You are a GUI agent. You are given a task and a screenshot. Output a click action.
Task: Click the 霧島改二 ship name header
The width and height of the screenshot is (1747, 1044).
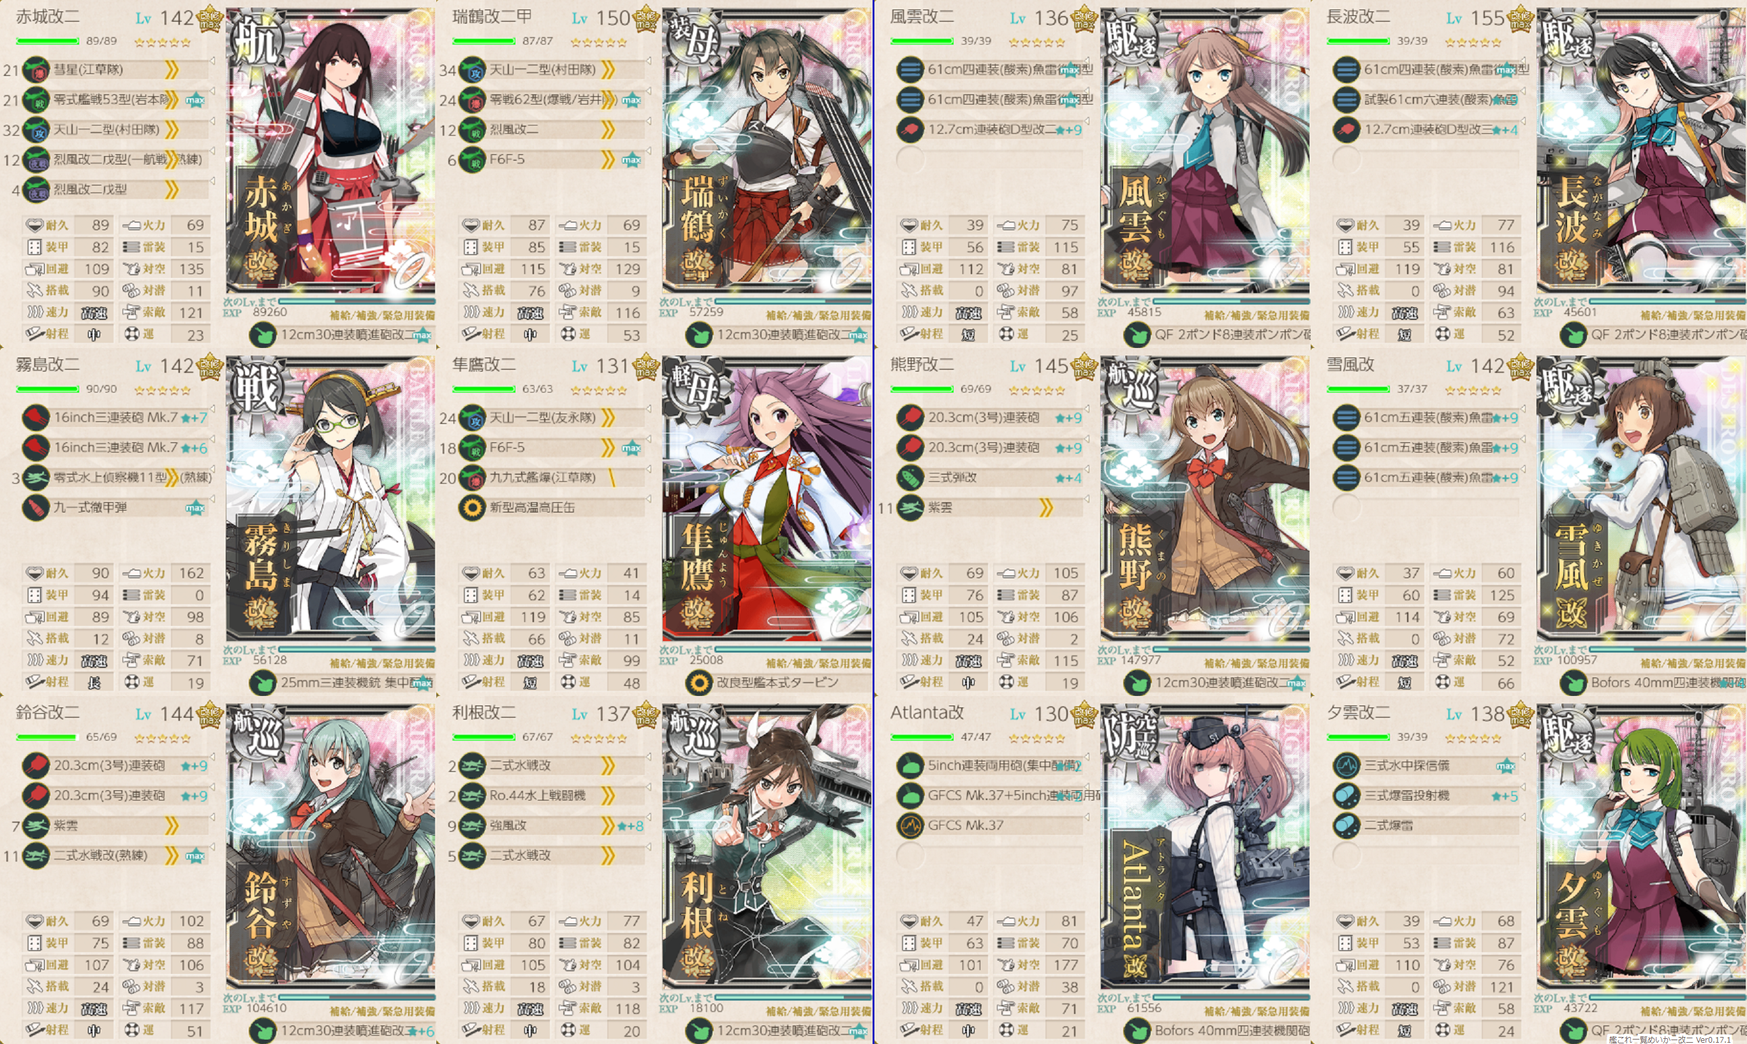(x=48, y=365)
